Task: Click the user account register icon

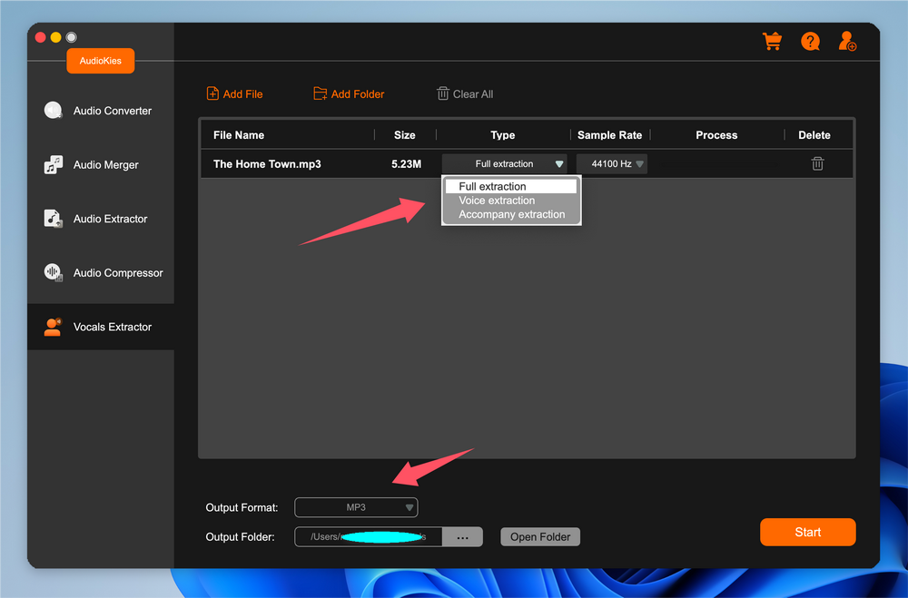Action: click(847, 42)
